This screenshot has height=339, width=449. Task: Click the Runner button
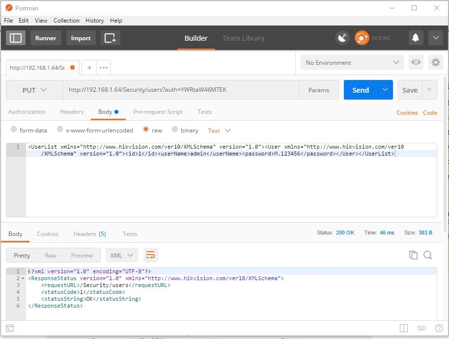point(46,38)
